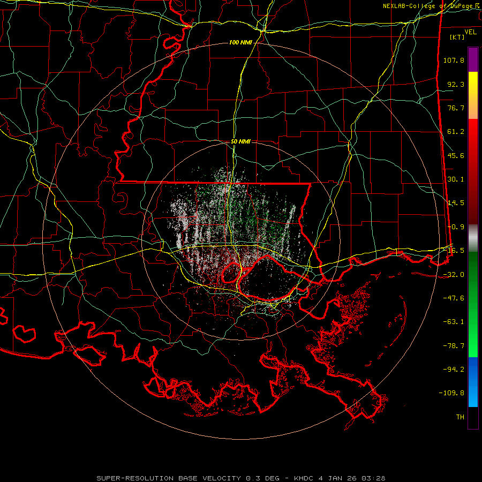Click the gray near-zero color bar segment
The height and width of the screenshot is (482, 482).
[x=473, y=238]
